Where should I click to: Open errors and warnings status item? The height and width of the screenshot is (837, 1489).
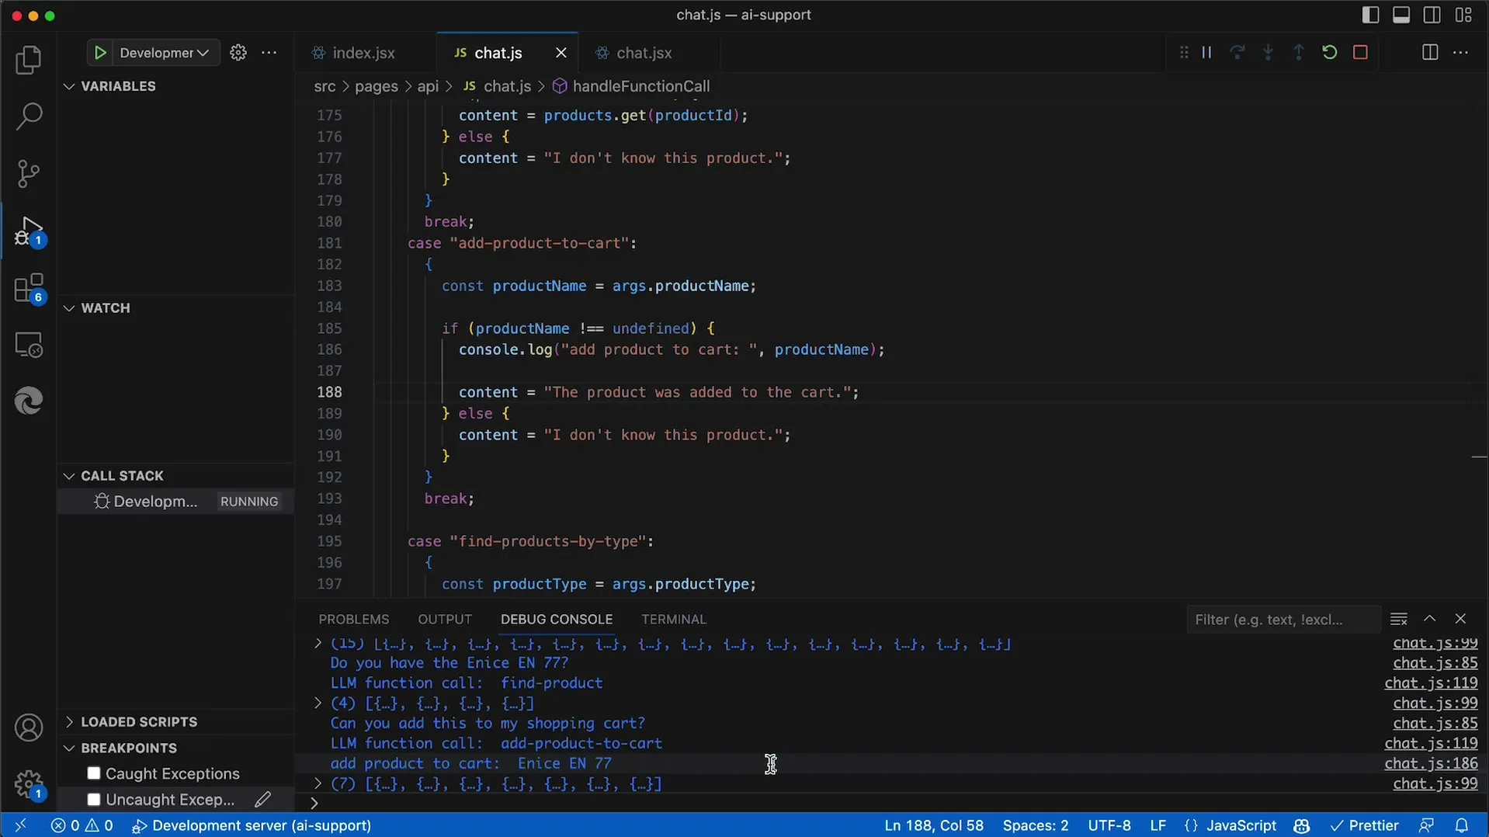point(82,825)
